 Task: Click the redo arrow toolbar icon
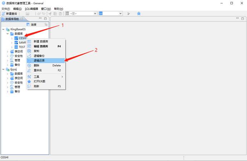(44, 14)
